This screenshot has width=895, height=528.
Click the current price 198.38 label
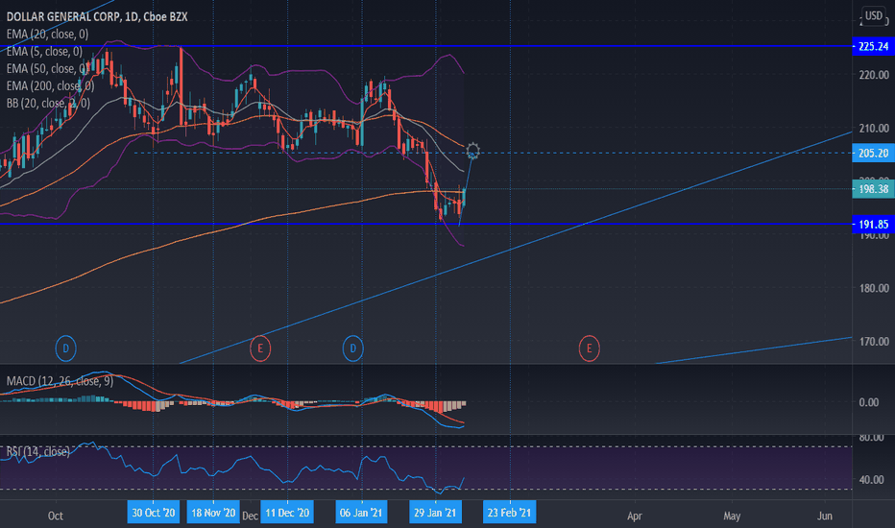(873, 189)
